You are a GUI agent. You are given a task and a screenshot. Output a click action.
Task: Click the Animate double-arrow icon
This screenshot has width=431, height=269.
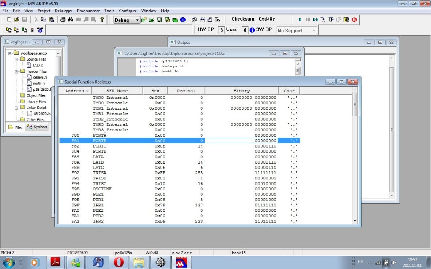click(316, 19)
